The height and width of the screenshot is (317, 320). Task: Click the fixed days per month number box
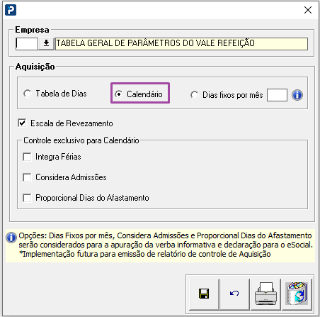277,95
